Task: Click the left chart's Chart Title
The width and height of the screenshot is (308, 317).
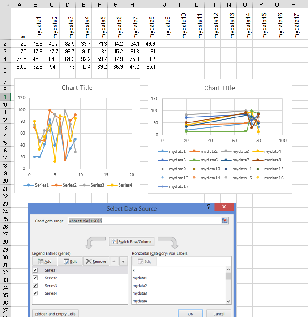Action: pyautogui.click(x=77, y=87)
